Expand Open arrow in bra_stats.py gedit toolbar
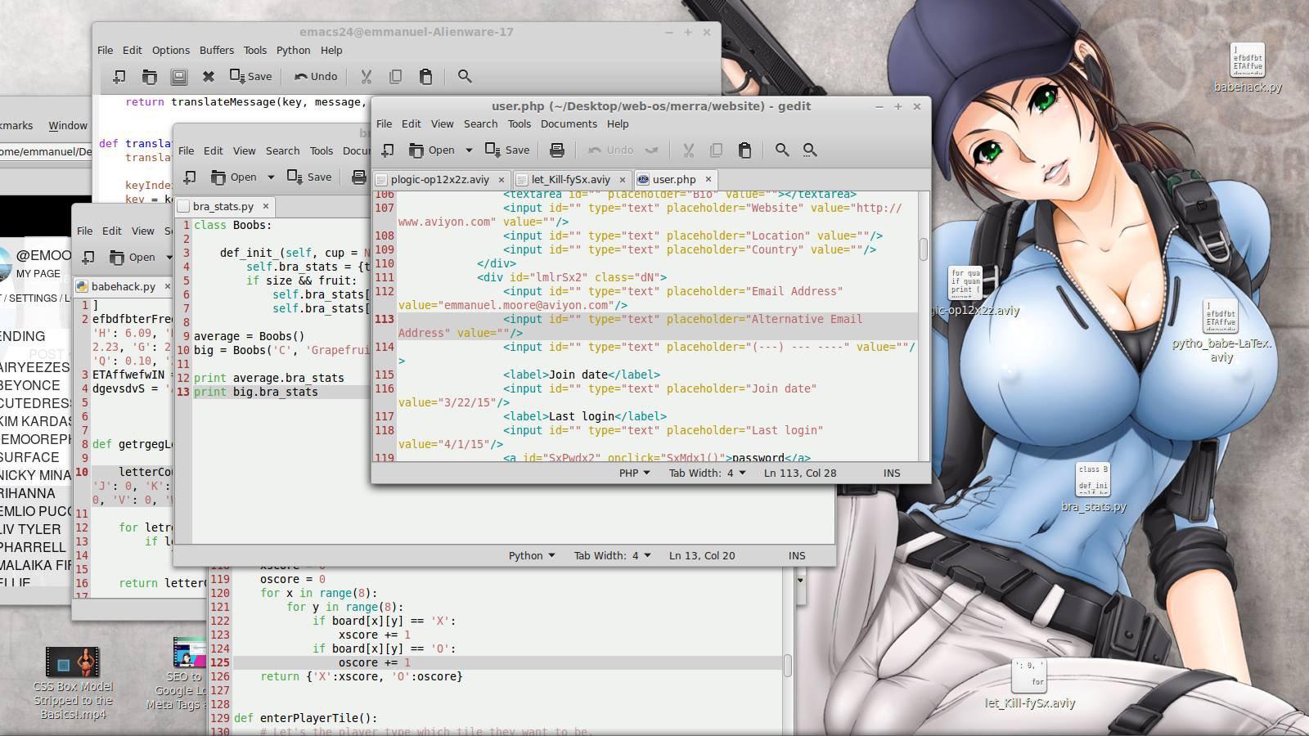This screenshot has height=736, width=1309. (271, 177)
